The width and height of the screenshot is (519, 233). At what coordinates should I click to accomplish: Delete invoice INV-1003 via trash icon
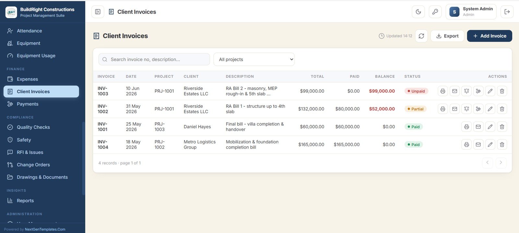502,91
